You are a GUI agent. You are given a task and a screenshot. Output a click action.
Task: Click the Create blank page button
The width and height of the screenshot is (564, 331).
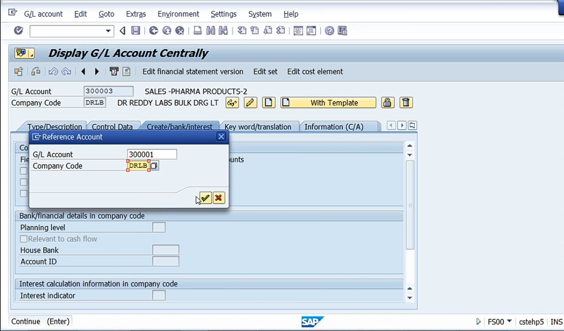coord(268,103)
